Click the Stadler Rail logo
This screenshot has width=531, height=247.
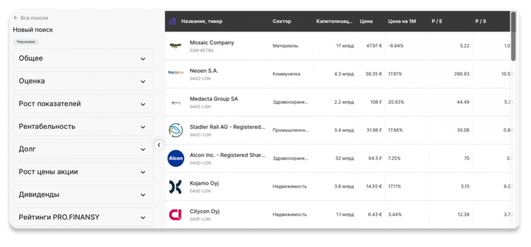point(175,130)
